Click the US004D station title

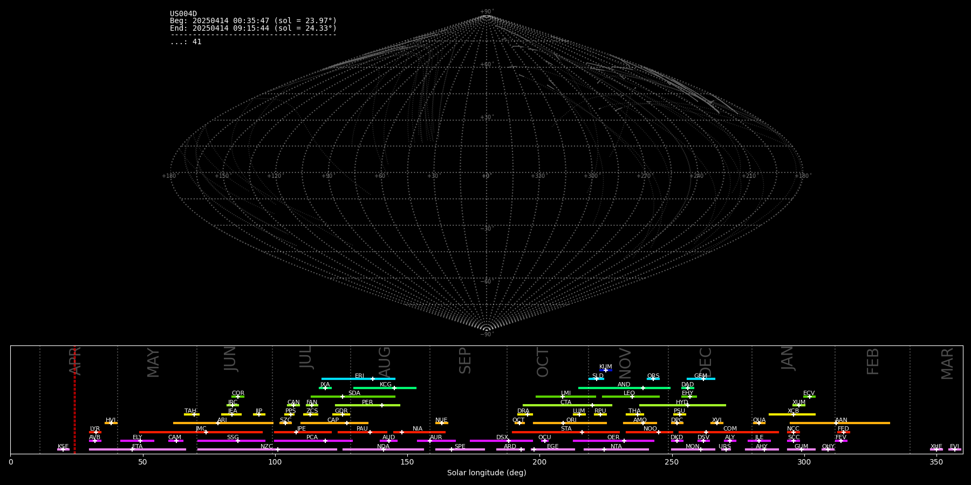(x=183, y=14)
